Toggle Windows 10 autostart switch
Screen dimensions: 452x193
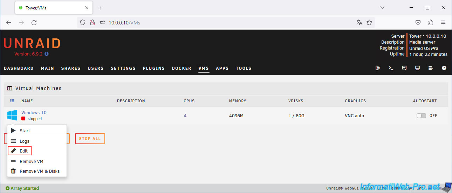[x=421, y=116]
